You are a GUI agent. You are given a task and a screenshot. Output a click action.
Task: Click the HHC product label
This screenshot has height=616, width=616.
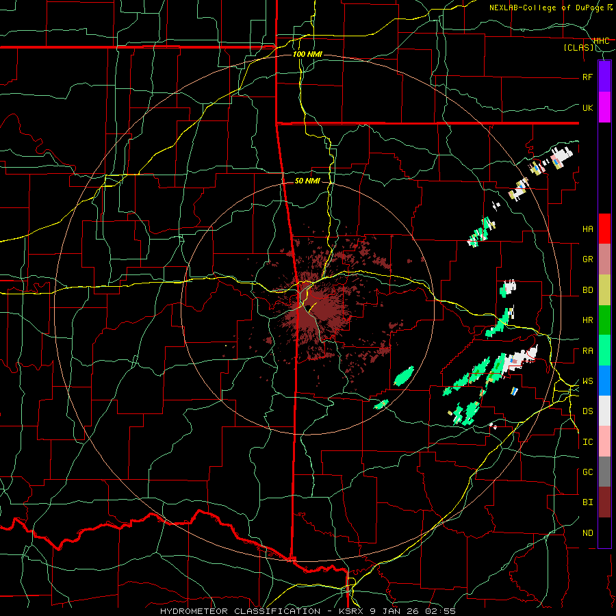[602, 41]
